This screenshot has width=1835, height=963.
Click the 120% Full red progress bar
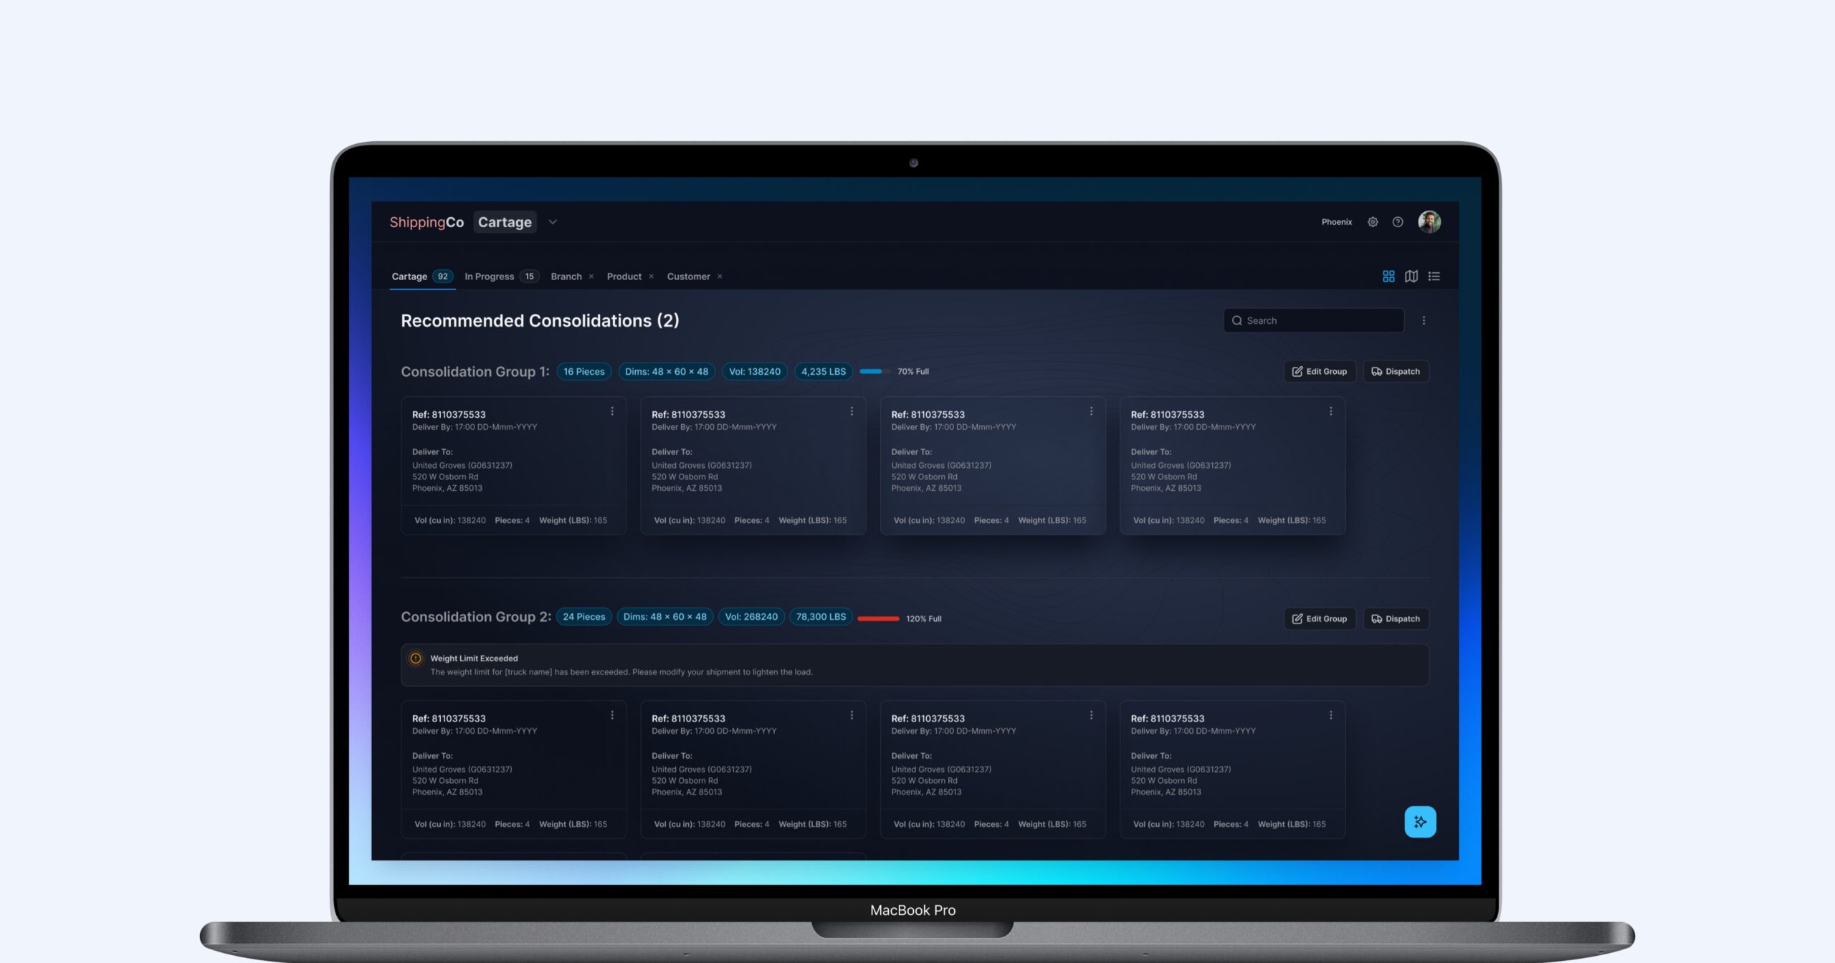877,619
